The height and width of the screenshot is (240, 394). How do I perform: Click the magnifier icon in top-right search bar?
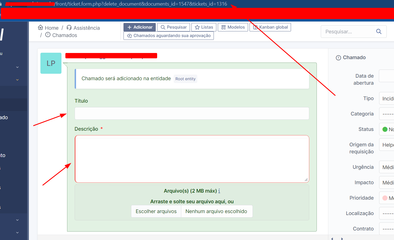click(379, 31)
